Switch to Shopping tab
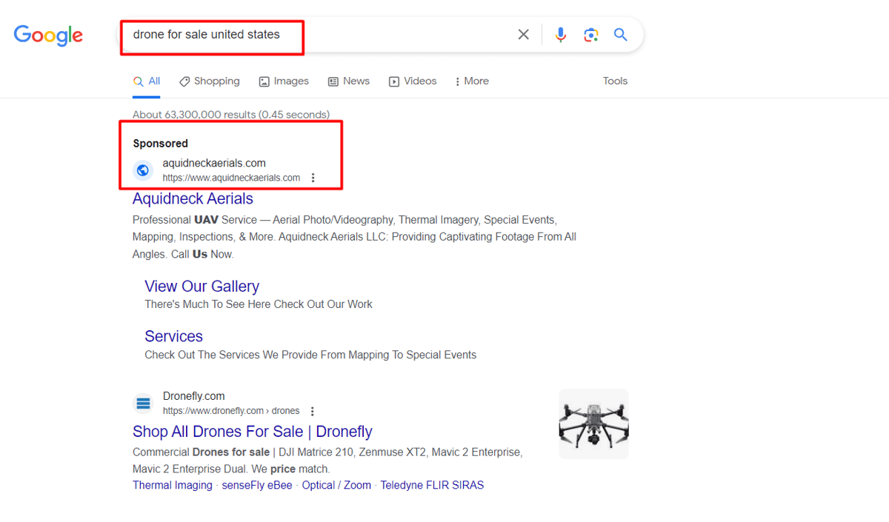889x522 pixels. tap(210, 81)
